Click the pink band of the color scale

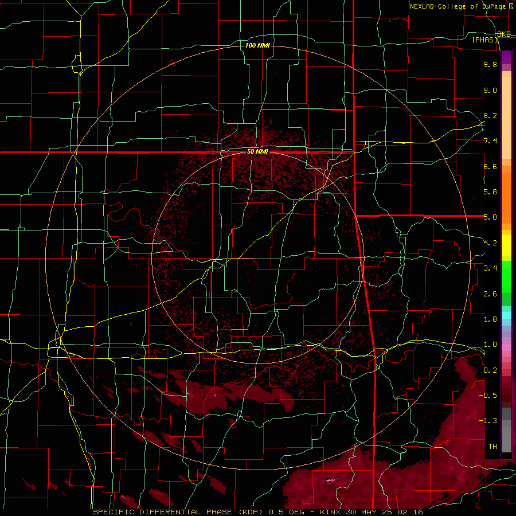click(x=506, y=347)
